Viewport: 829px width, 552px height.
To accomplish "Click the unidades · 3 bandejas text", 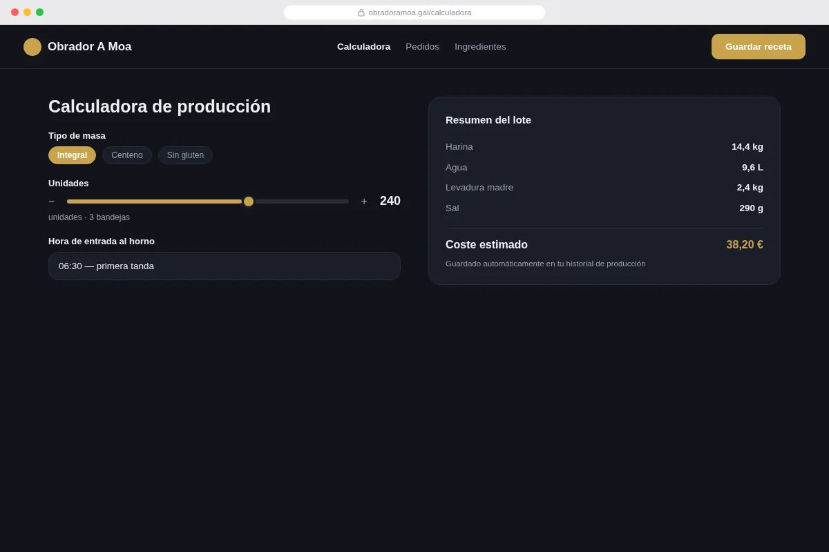I will 89,217.
